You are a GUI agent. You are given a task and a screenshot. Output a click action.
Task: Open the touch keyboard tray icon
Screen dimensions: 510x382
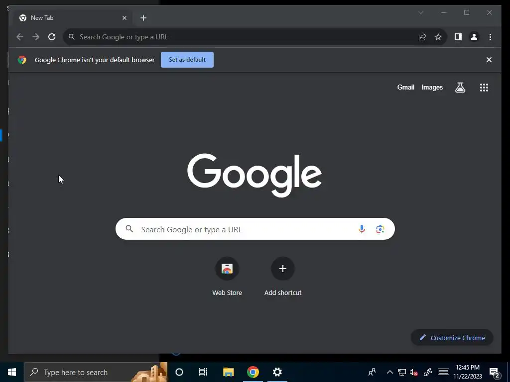click(x=443, y=372)
